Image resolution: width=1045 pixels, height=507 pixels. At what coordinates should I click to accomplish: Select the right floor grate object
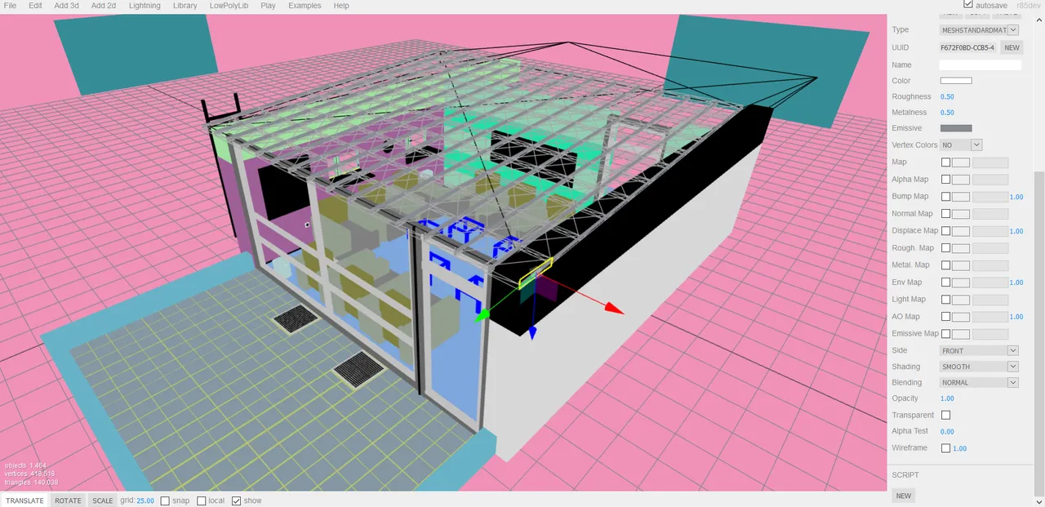360,369
